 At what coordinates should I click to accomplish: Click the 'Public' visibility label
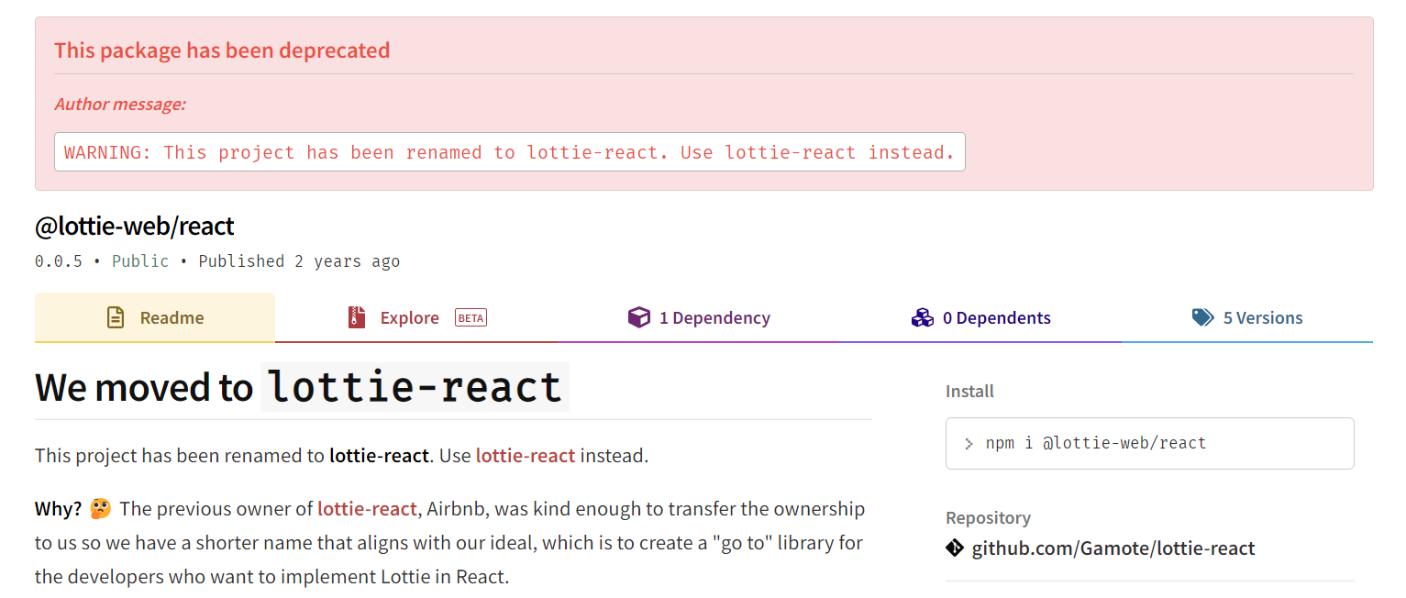tap(140, 261)
